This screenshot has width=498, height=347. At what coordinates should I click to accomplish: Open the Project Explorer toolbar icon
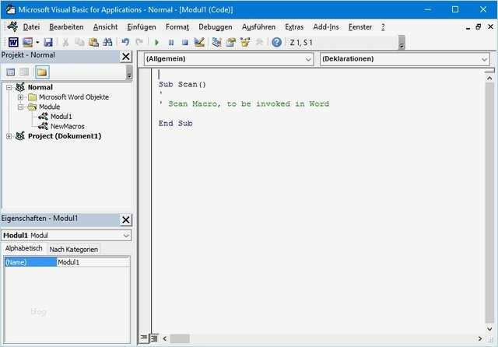point(217,42)
